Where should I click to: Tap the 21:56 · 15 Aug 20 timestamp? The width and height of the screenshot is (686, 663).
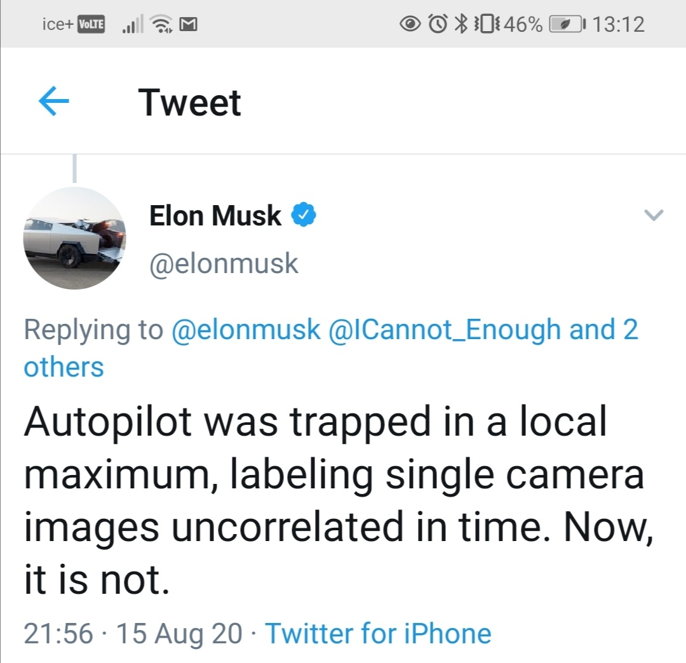(x=133, y=633)
